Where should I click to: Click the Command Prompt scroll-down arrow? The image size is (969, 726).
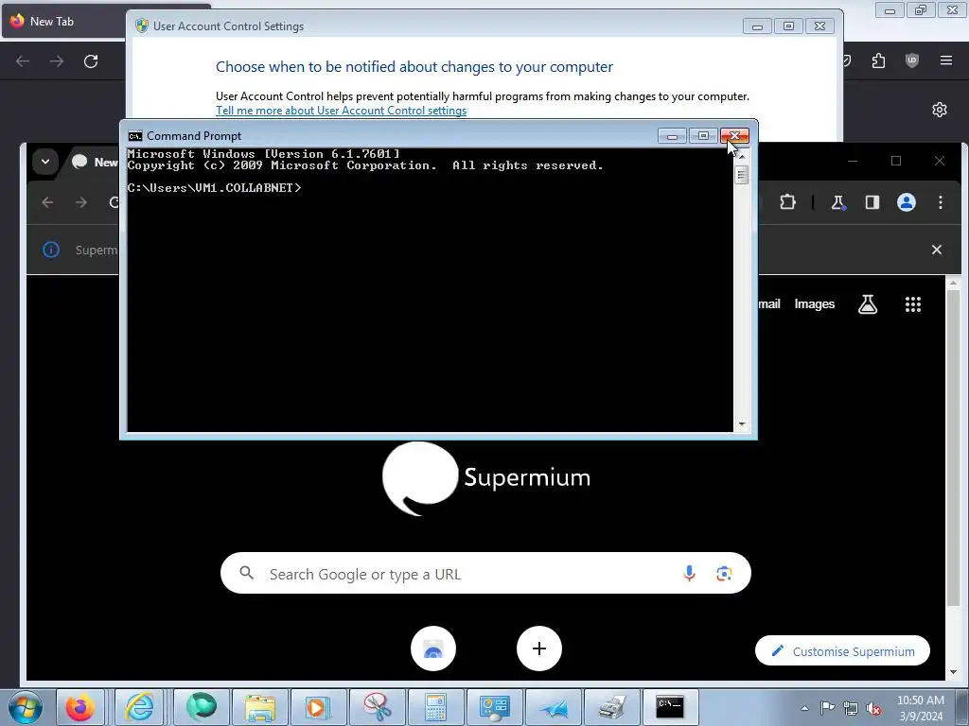[742, 424]
